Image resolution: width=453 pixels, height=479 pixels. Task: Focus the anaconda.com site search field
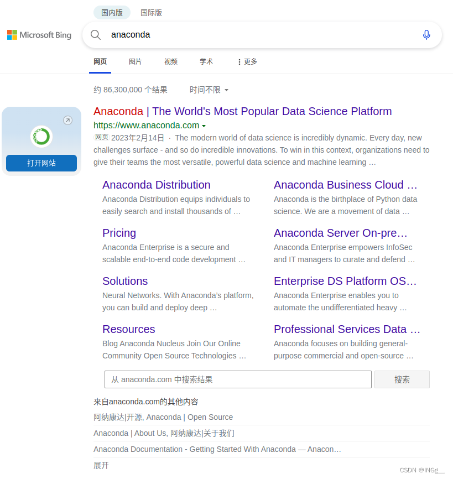[238, 379]
